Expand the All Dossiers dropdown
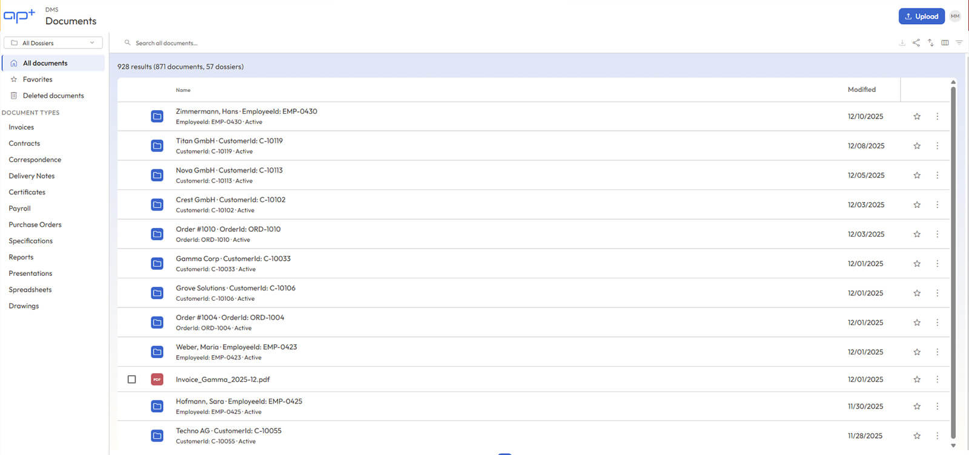The image size is (969, 455). [x=53, y=43]
